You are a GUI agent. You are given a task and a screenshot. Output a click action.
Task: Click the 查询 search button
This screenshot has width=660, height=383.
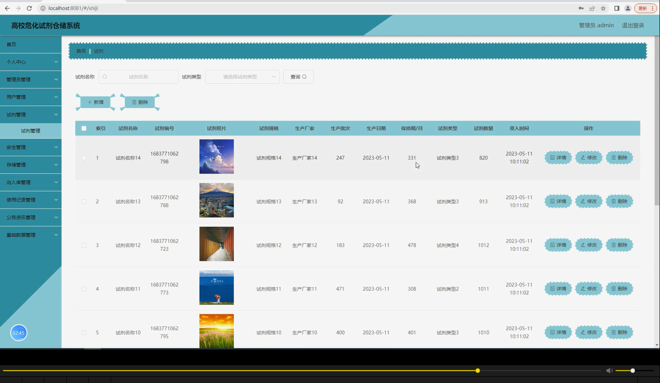(299, 77)
